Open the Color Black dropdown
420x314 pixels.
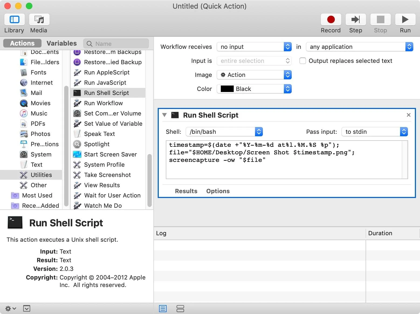(x=254, y=89)
